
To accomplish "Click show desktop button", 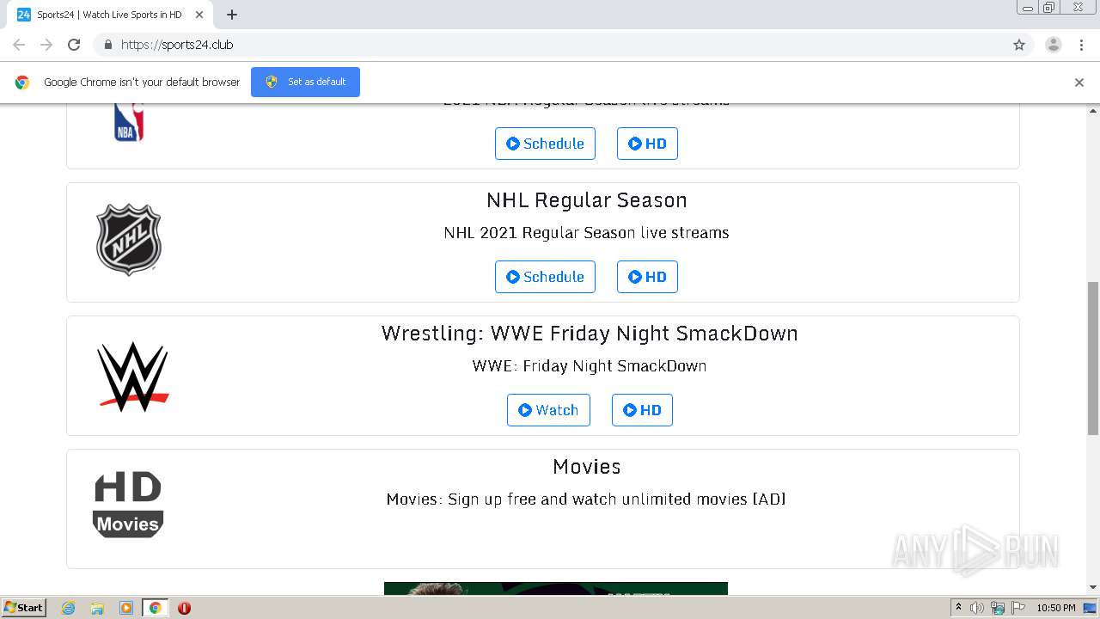I will (x=1090, y=608).
